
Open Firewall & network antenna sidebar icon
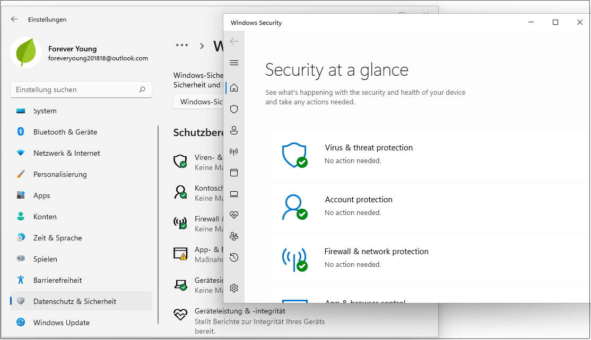click(234, 151)
